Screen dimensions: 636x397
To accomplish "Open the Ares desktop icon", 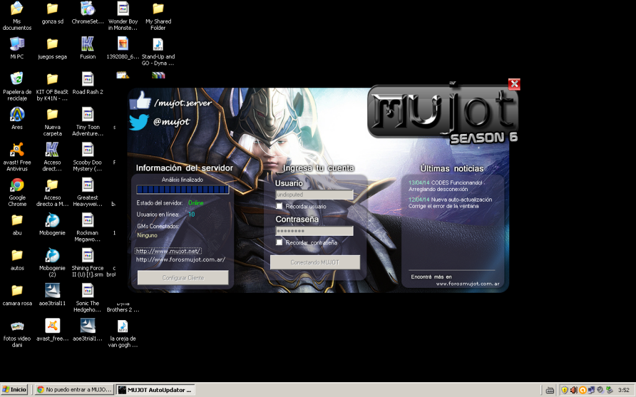I will click(x=17, y=115).
